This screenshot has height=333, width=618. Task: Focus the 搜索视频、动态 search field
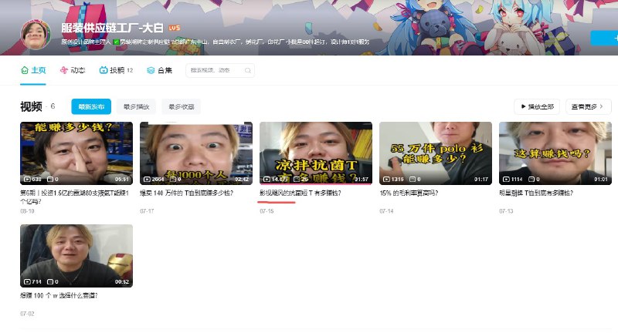coord(220,70)
